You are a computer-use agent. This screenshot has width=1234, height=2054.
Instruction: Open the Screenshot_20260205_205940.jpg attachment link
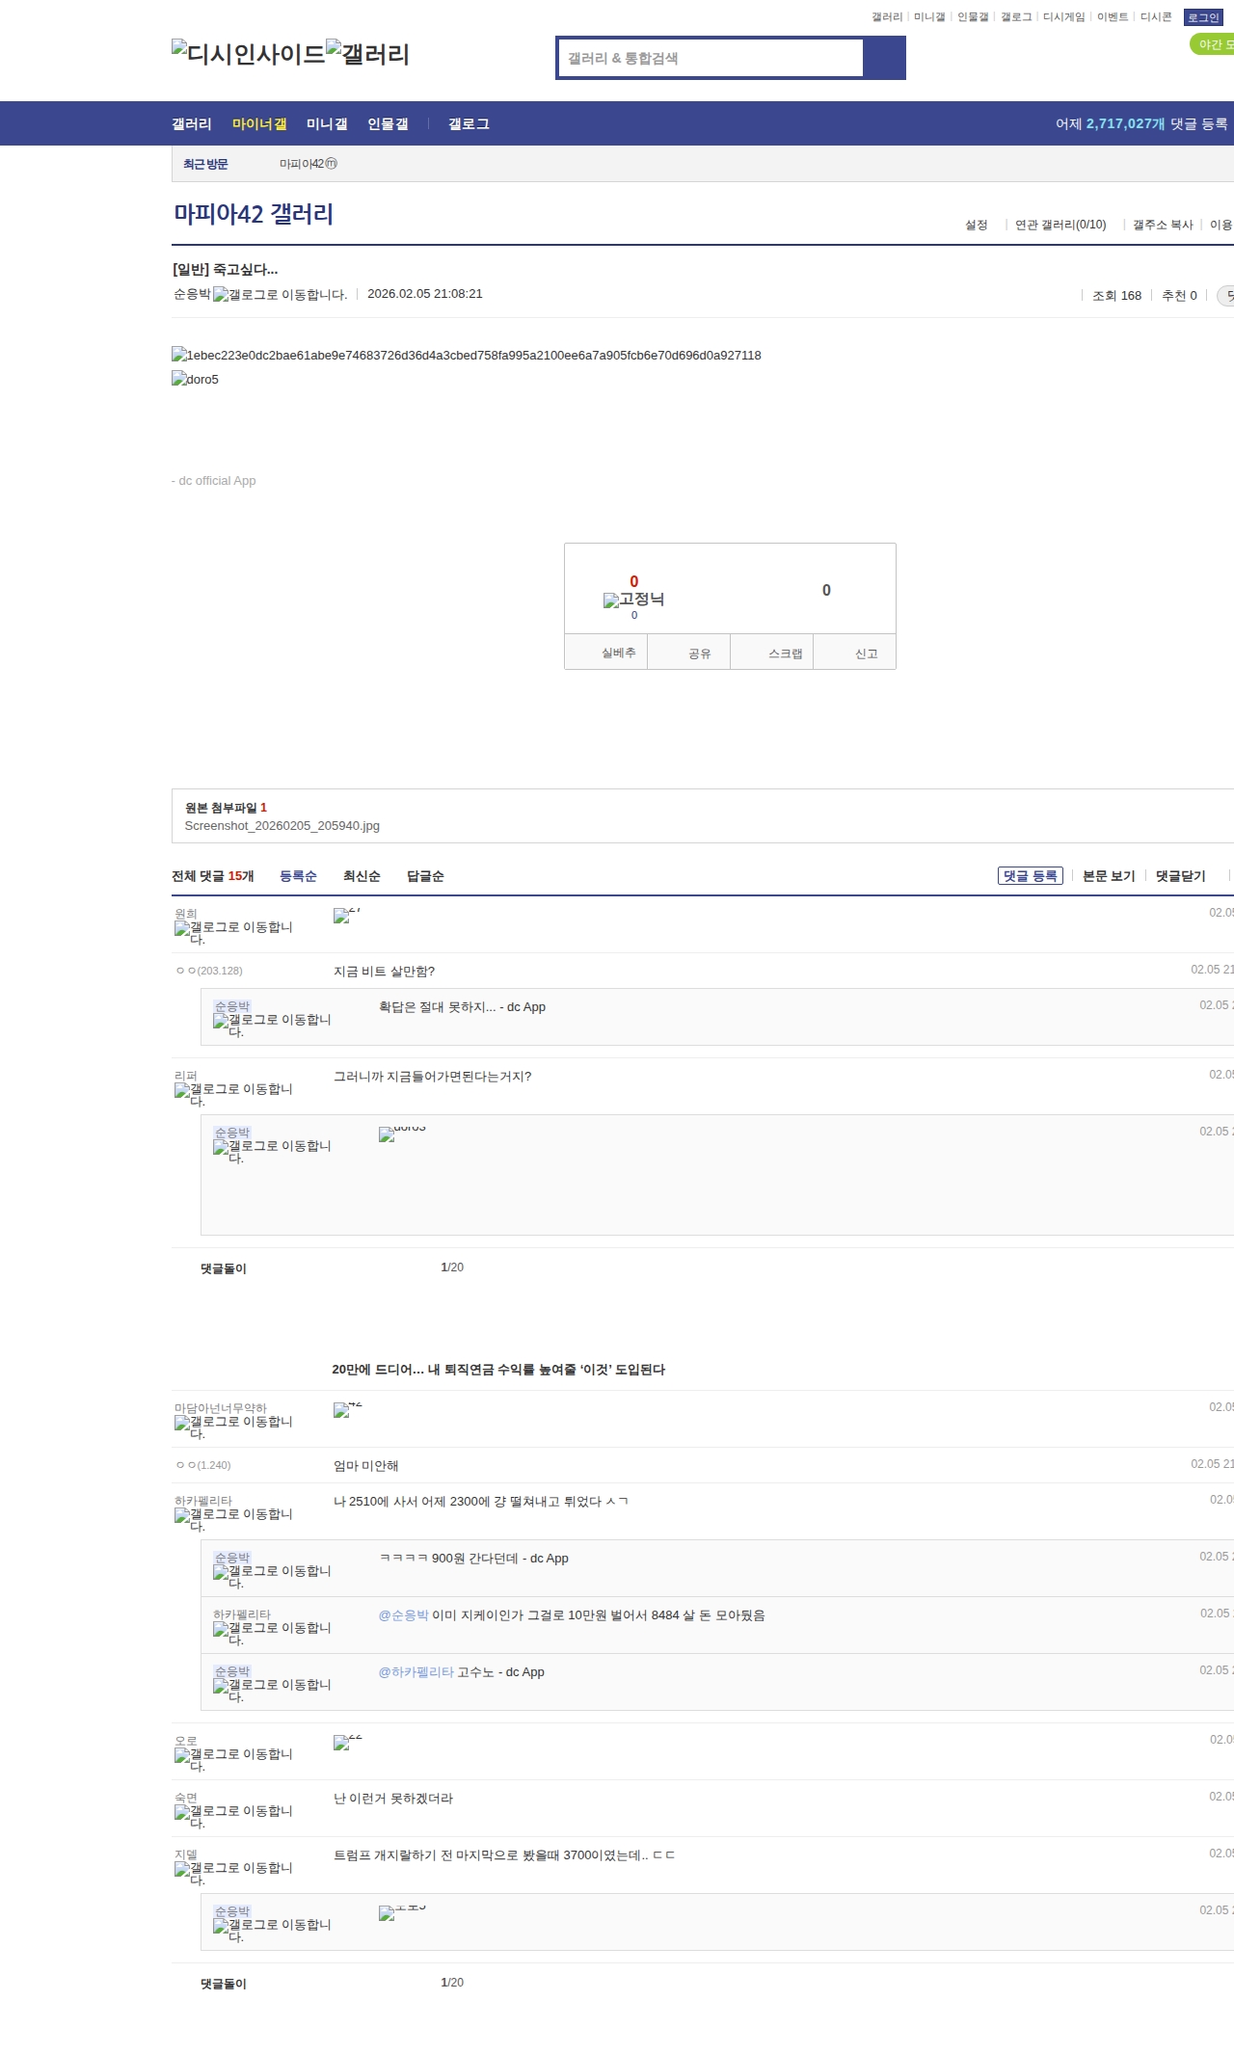(282, 826)
